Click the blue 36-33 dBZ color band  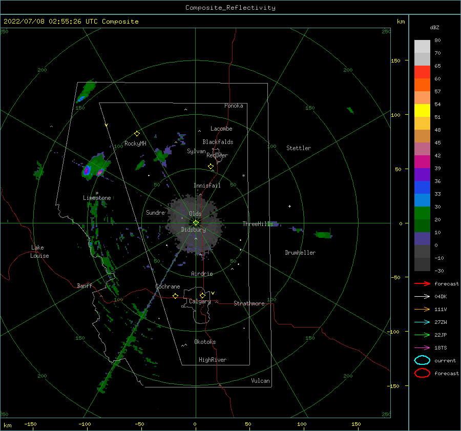[x=422, y=188]
